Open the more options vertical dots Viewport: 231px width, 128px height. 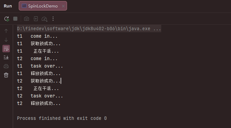point(53,19)
